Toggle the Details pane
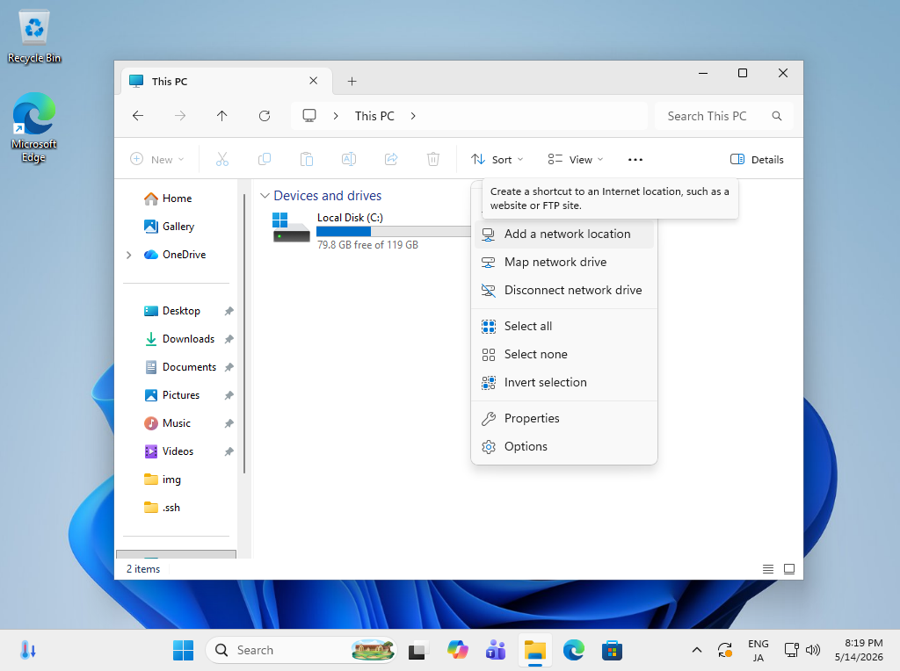Viewport: 900px width, 671px height. [757, 160]
